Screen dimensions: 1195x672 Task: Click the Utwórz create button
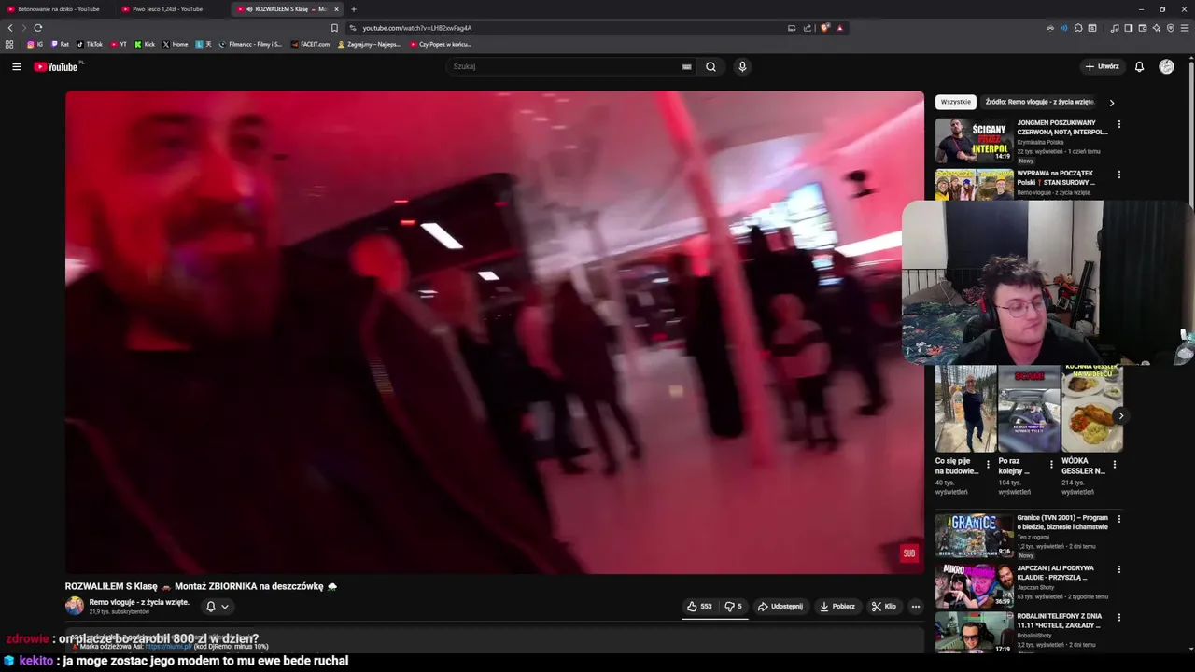click(x=1103, y=66)
